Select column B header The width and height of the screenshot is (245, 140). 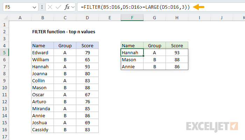[42, 17]
